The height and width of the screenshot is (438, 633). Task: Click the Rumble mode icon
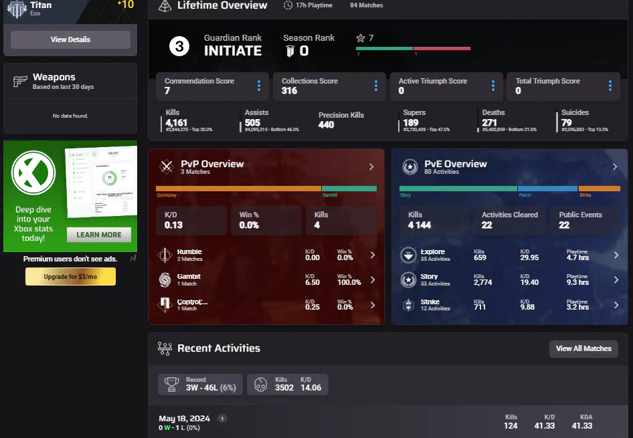coord(166,255)
